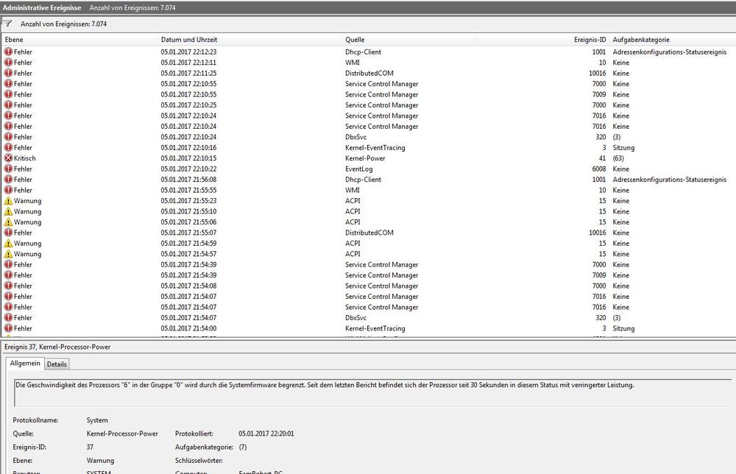Sort by the Ebene column header
This screenshot has height=474, width=736.
point(14,40)
